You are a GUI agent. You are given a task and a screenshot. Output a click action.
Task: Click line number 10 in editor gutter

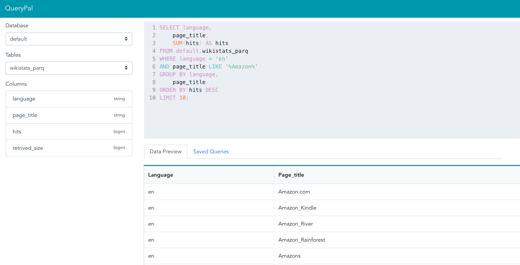tap(152, 98)
